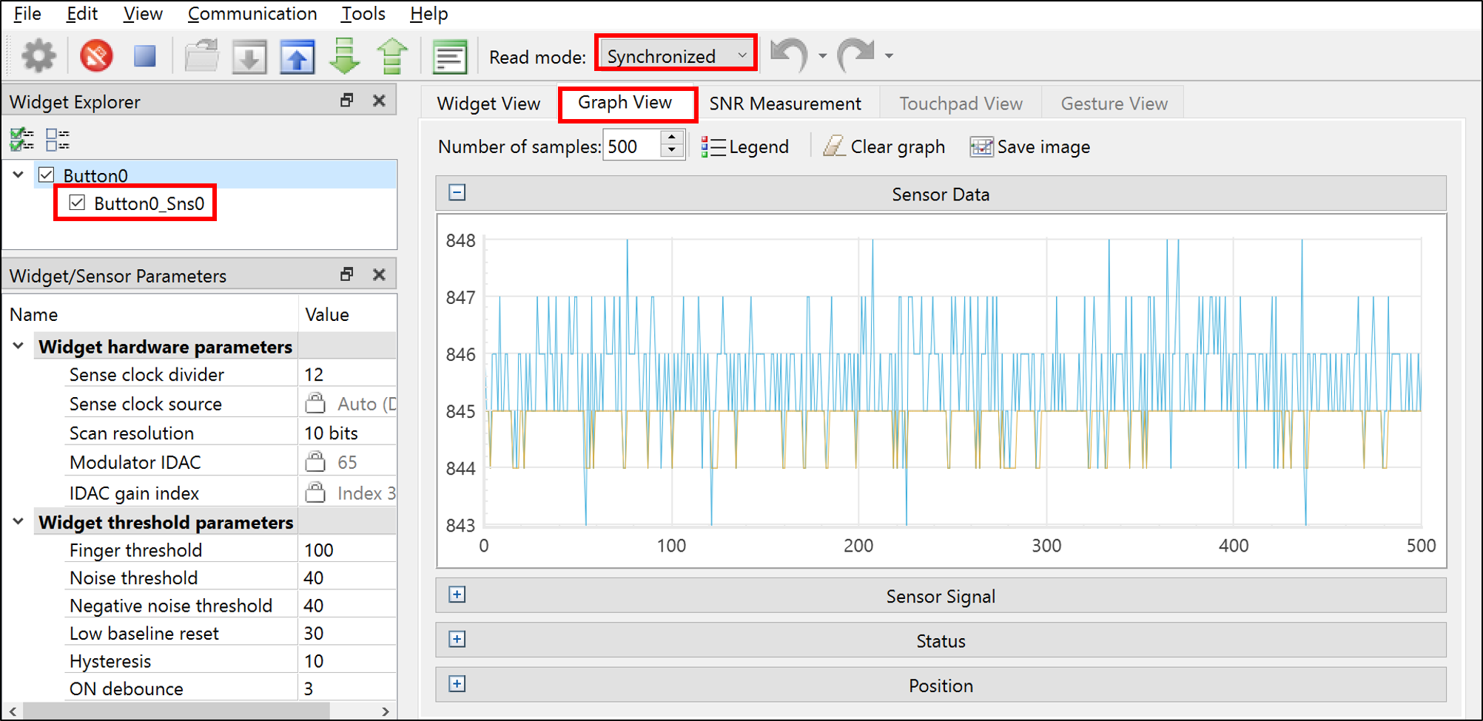Click the horizontal scrollbar in the parameters panel

pos(175,711)
